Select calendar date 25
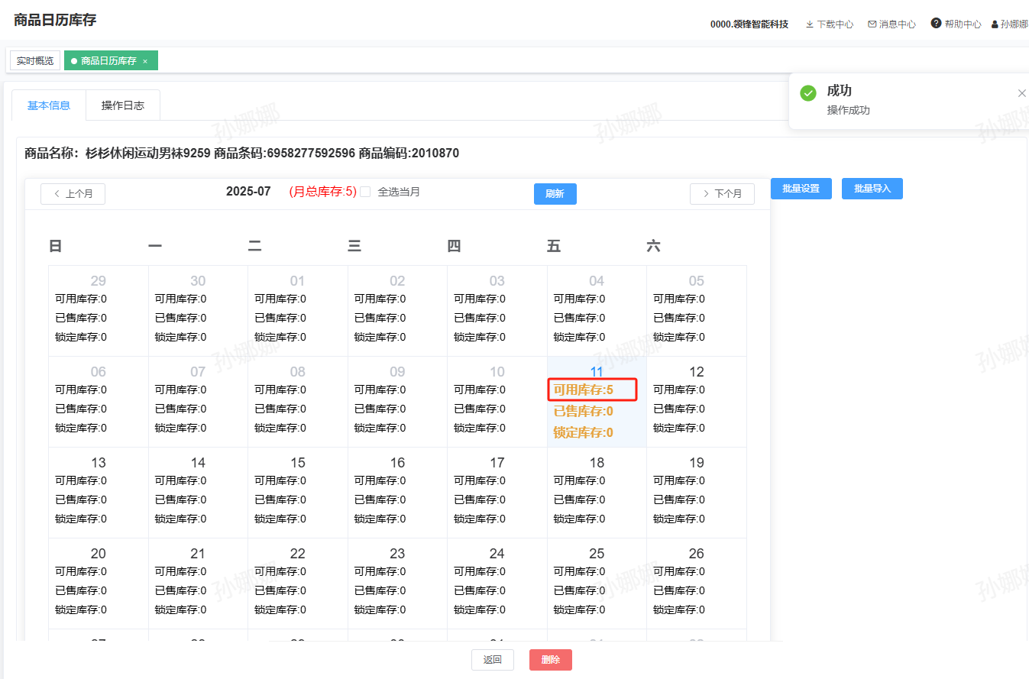1029x679 pixels. [597, 554]
